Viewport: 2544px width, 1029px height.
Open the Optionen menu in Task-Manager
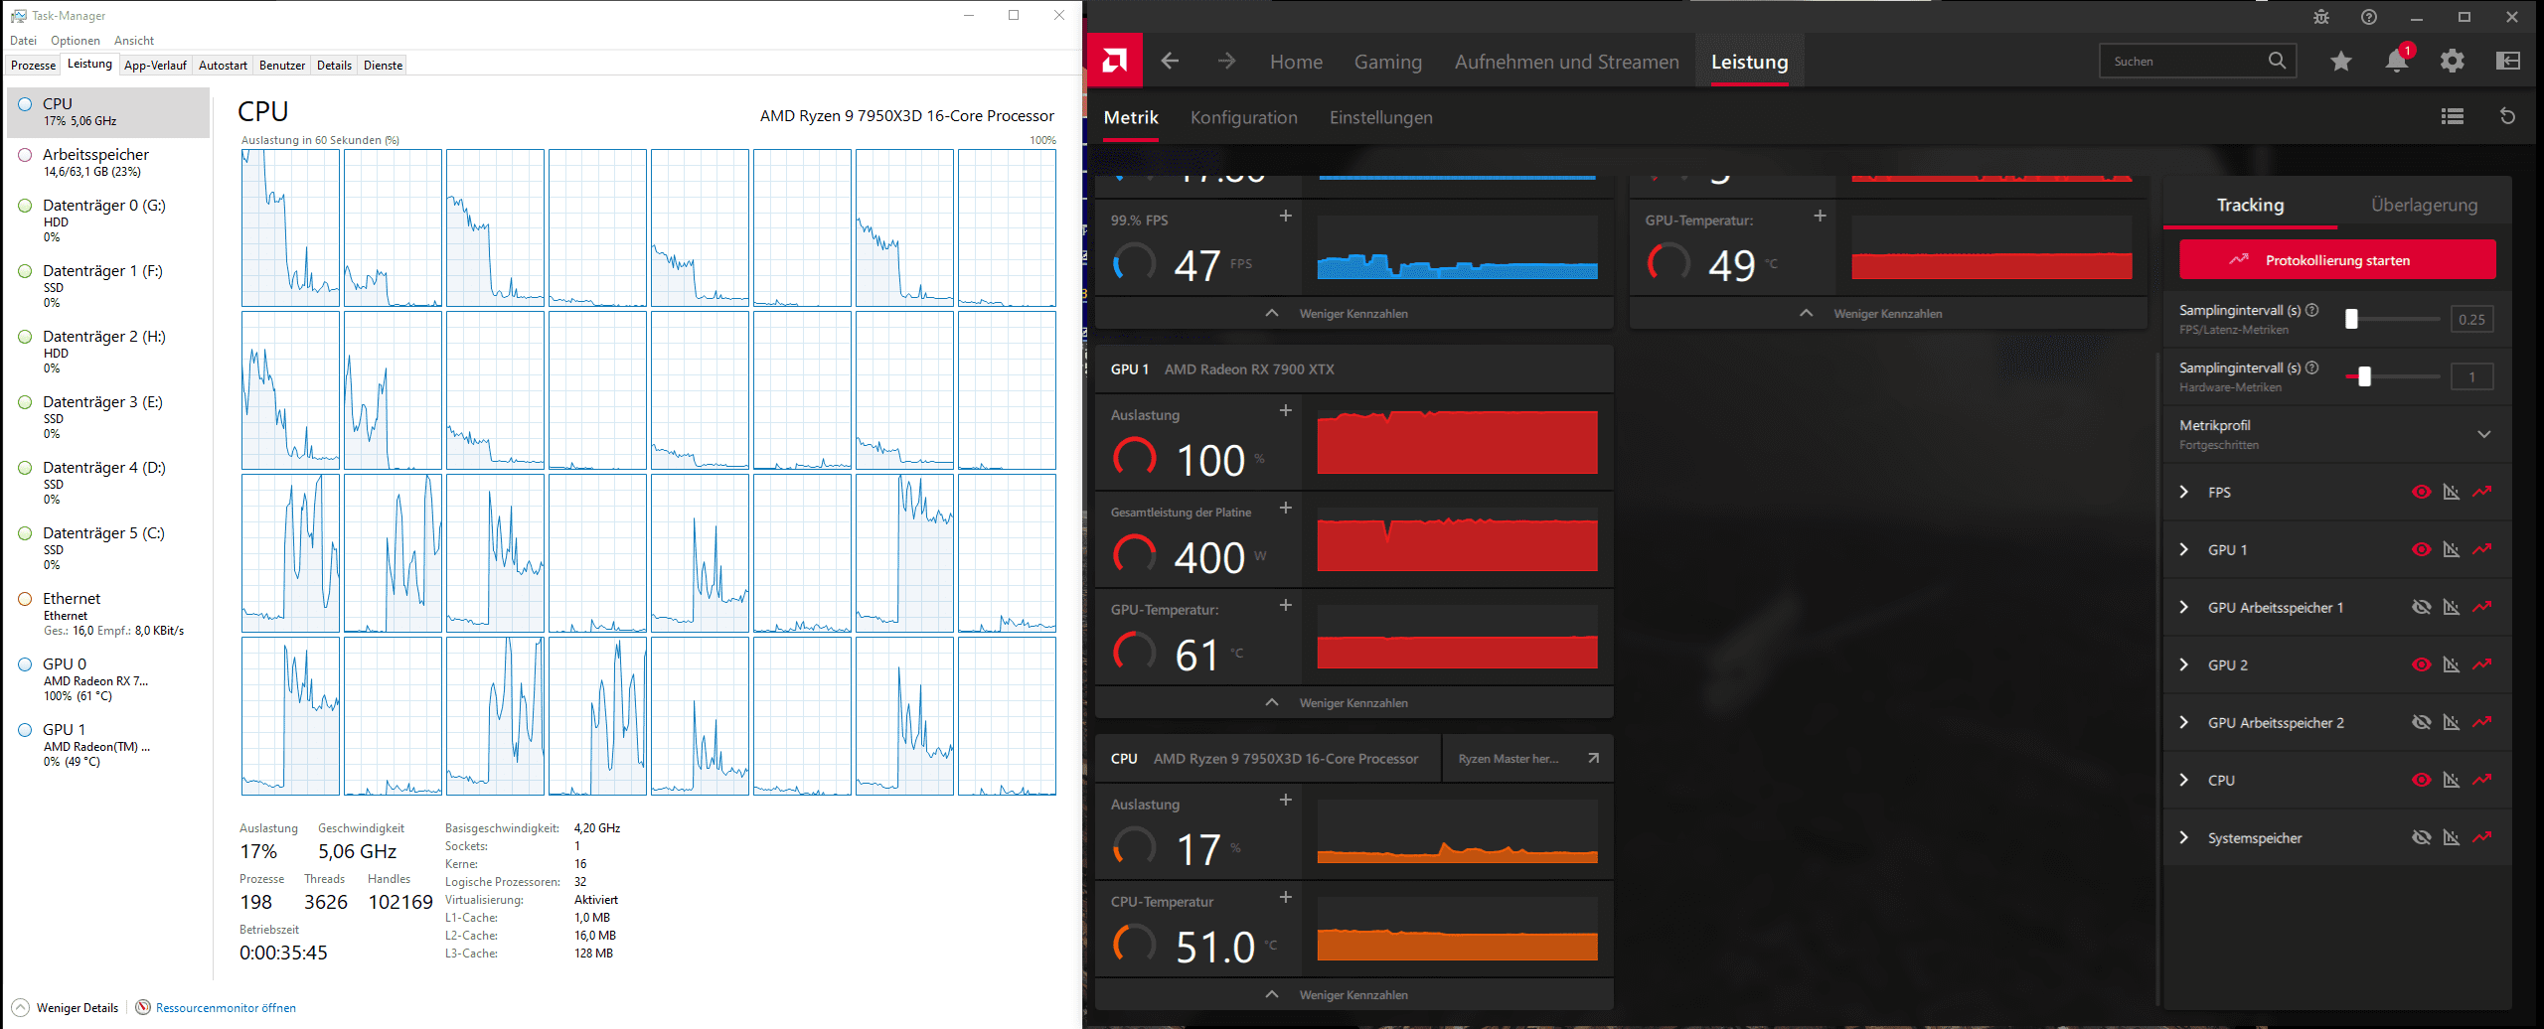pos(76,41)
